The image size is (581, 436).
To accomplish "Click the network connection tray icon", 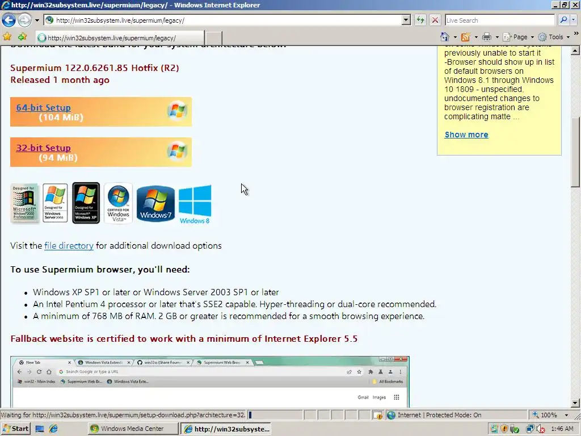I will pos(531,429).
